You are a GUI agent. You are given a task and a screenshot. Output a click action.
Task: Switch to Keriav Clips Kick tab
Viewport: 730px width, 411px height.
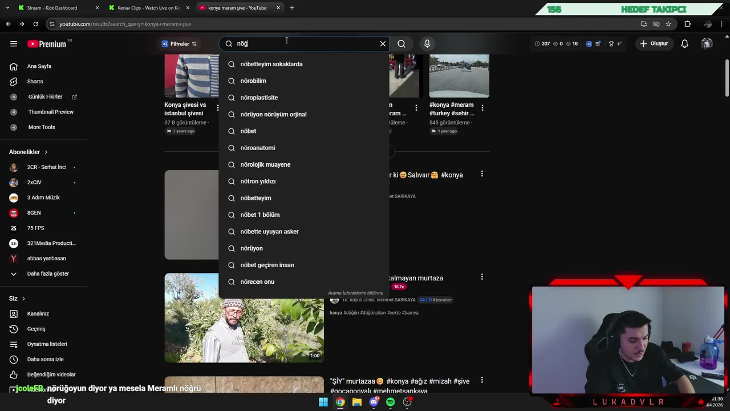pos(148,8)
